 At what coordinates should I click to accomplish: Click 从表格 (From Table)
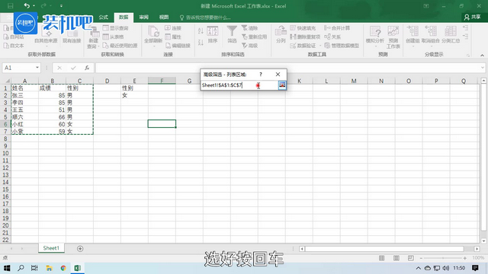click(114, 37)
